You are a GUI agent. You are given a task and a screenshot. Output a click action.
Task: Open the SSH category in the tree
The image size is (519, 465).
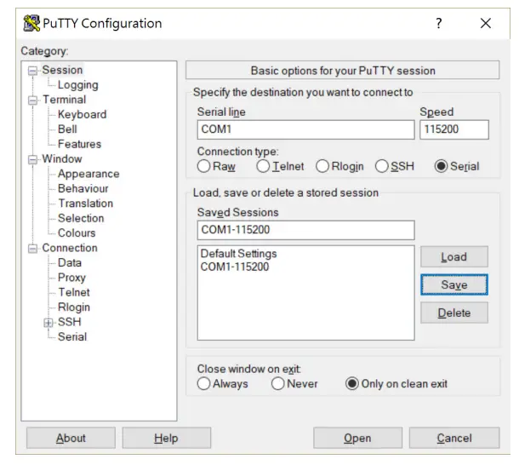tap(69, 321)
